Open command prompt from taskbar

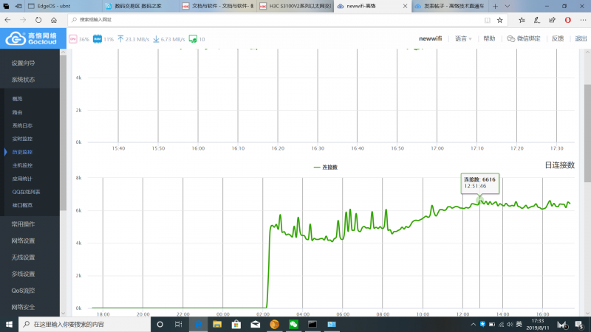click(x=312, y=324)
